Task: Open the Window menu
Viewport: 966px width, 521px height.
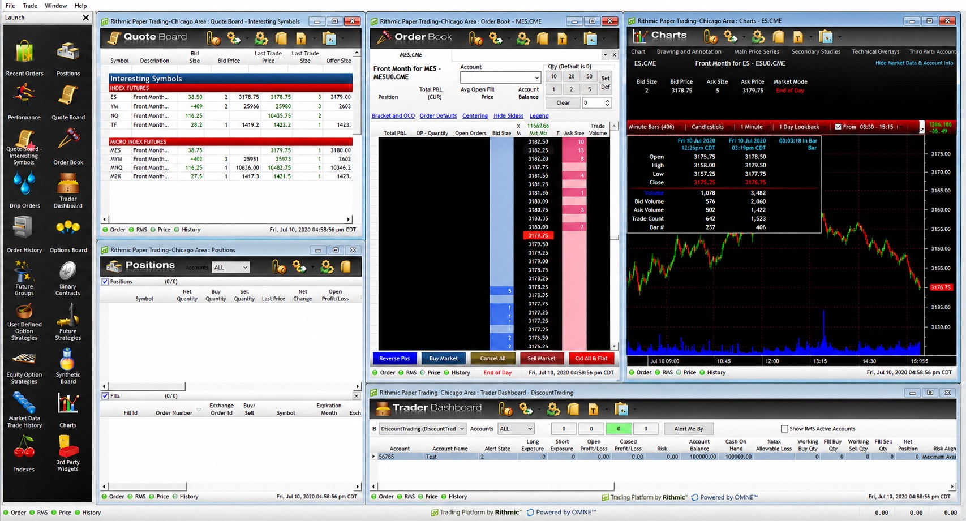Action: coord(55,6)
